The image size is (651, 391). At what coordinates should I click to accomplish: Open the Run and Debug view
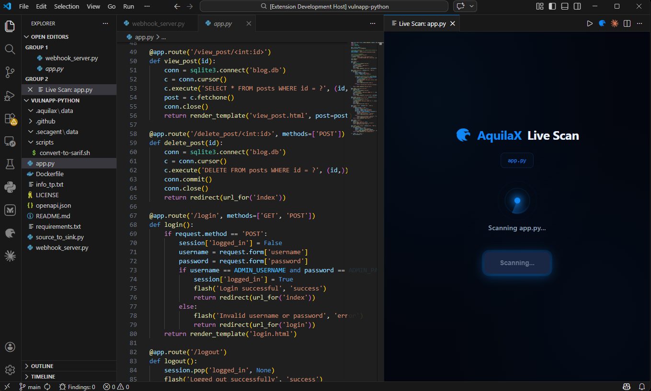tap(10, 96)
